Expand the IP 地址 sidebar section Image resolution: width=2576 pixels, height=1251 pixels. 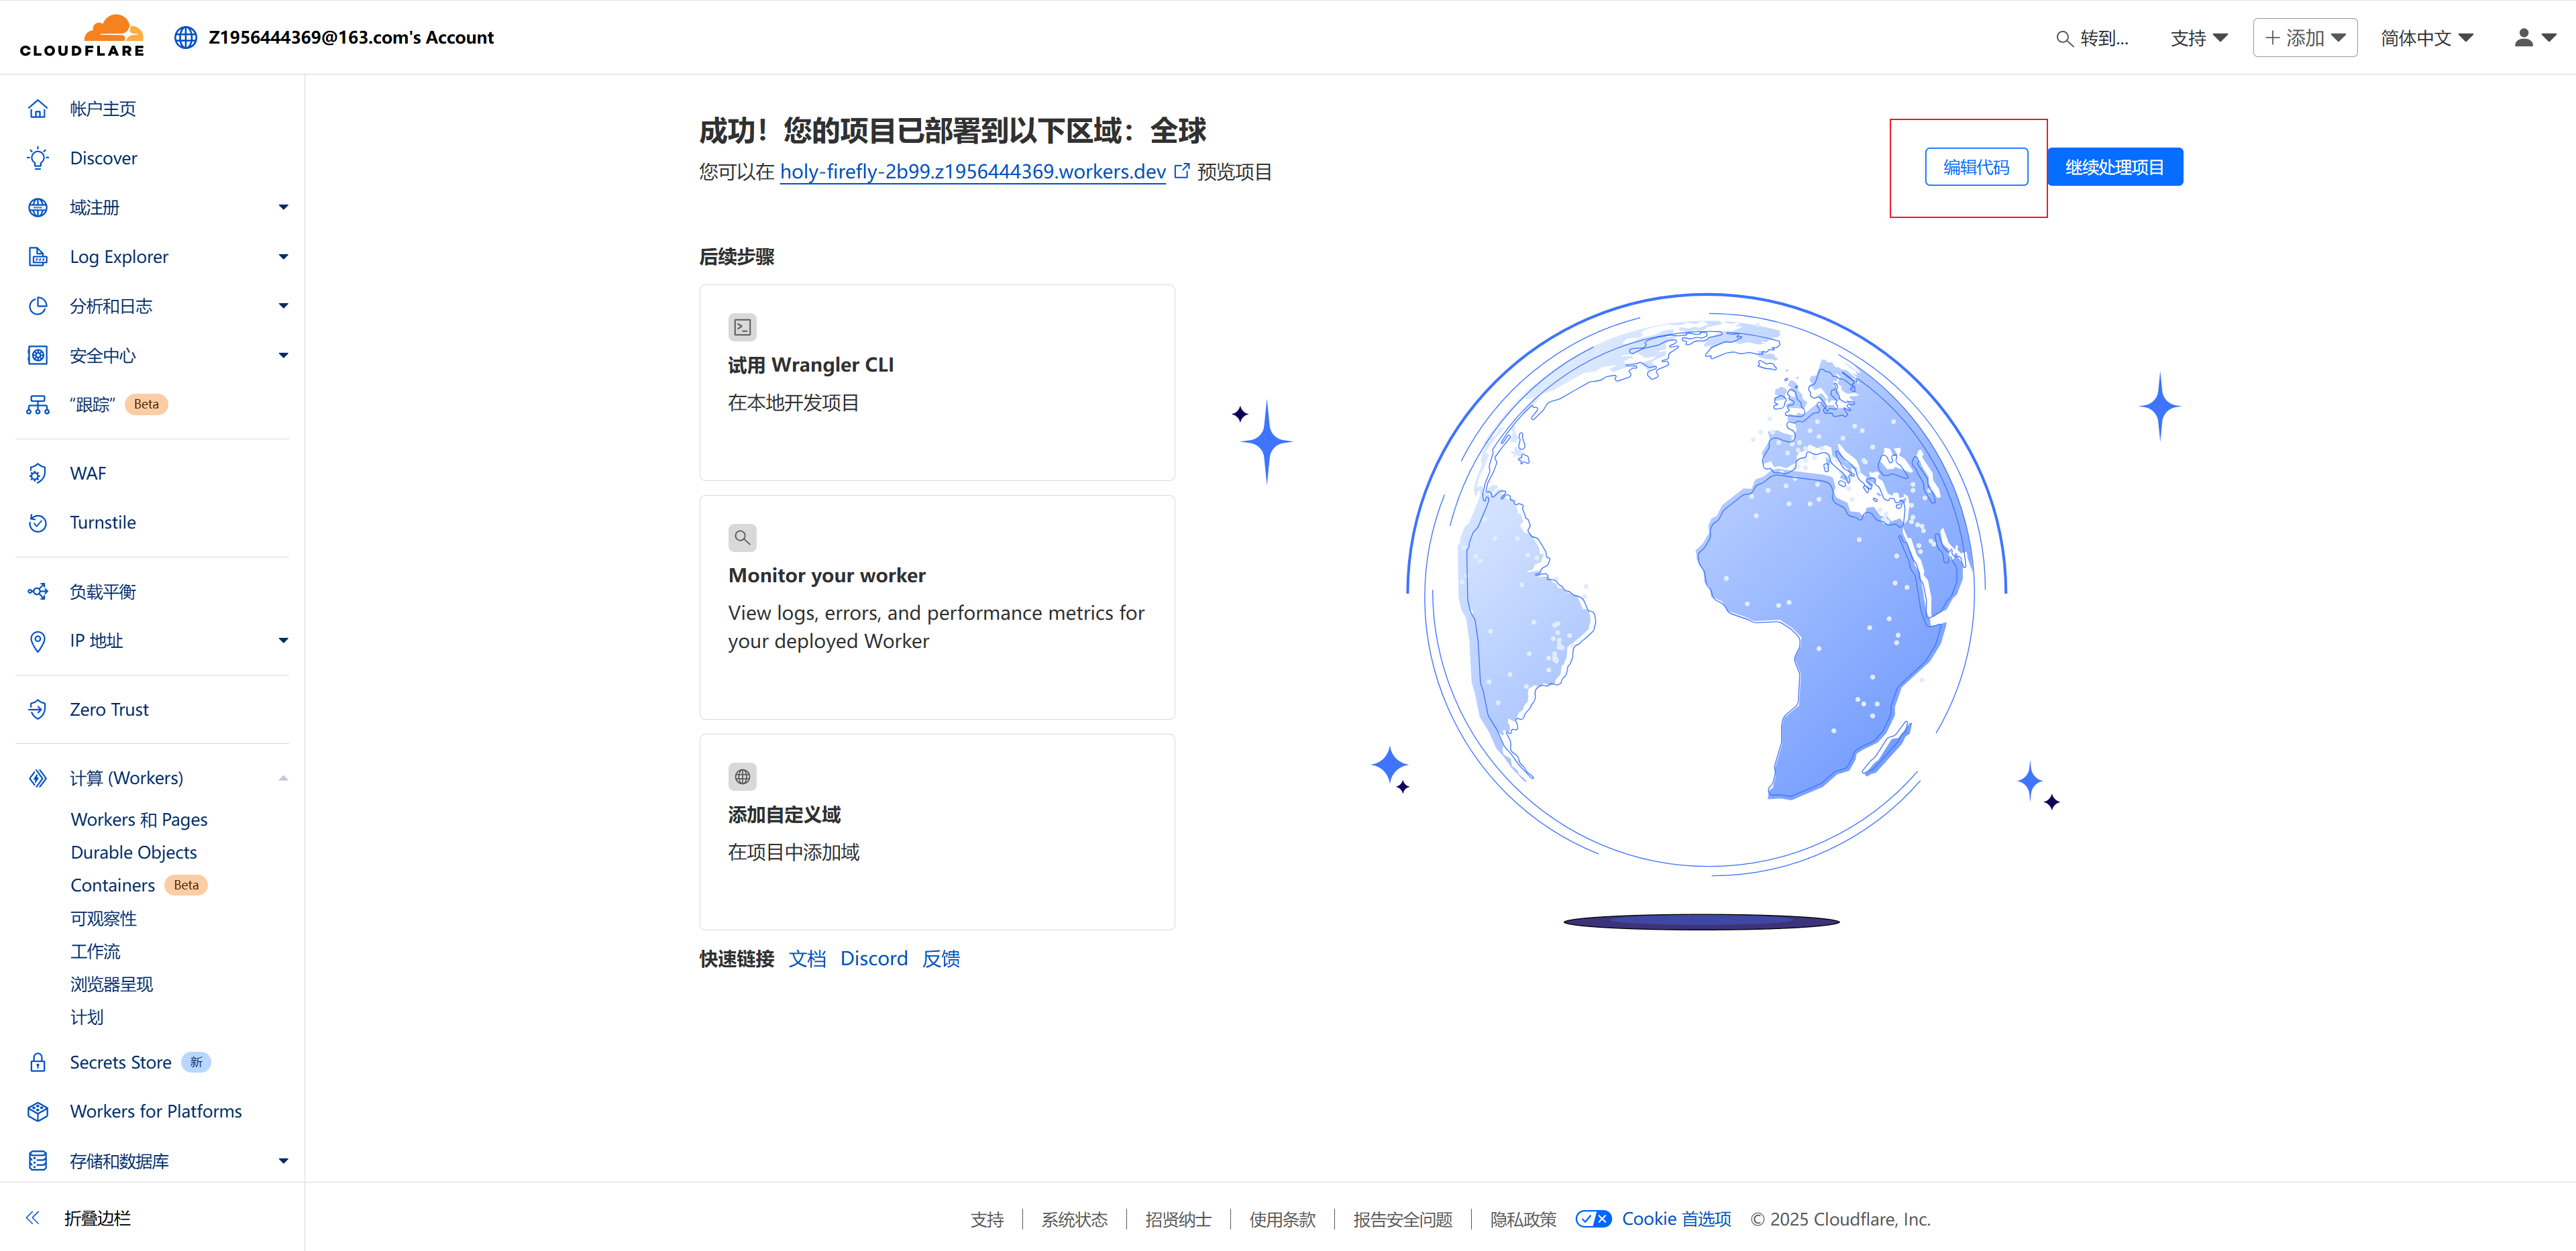pyautogui.click(x=283, y=641)
